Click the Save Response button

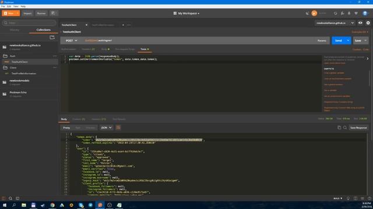(x=358, y=128)
